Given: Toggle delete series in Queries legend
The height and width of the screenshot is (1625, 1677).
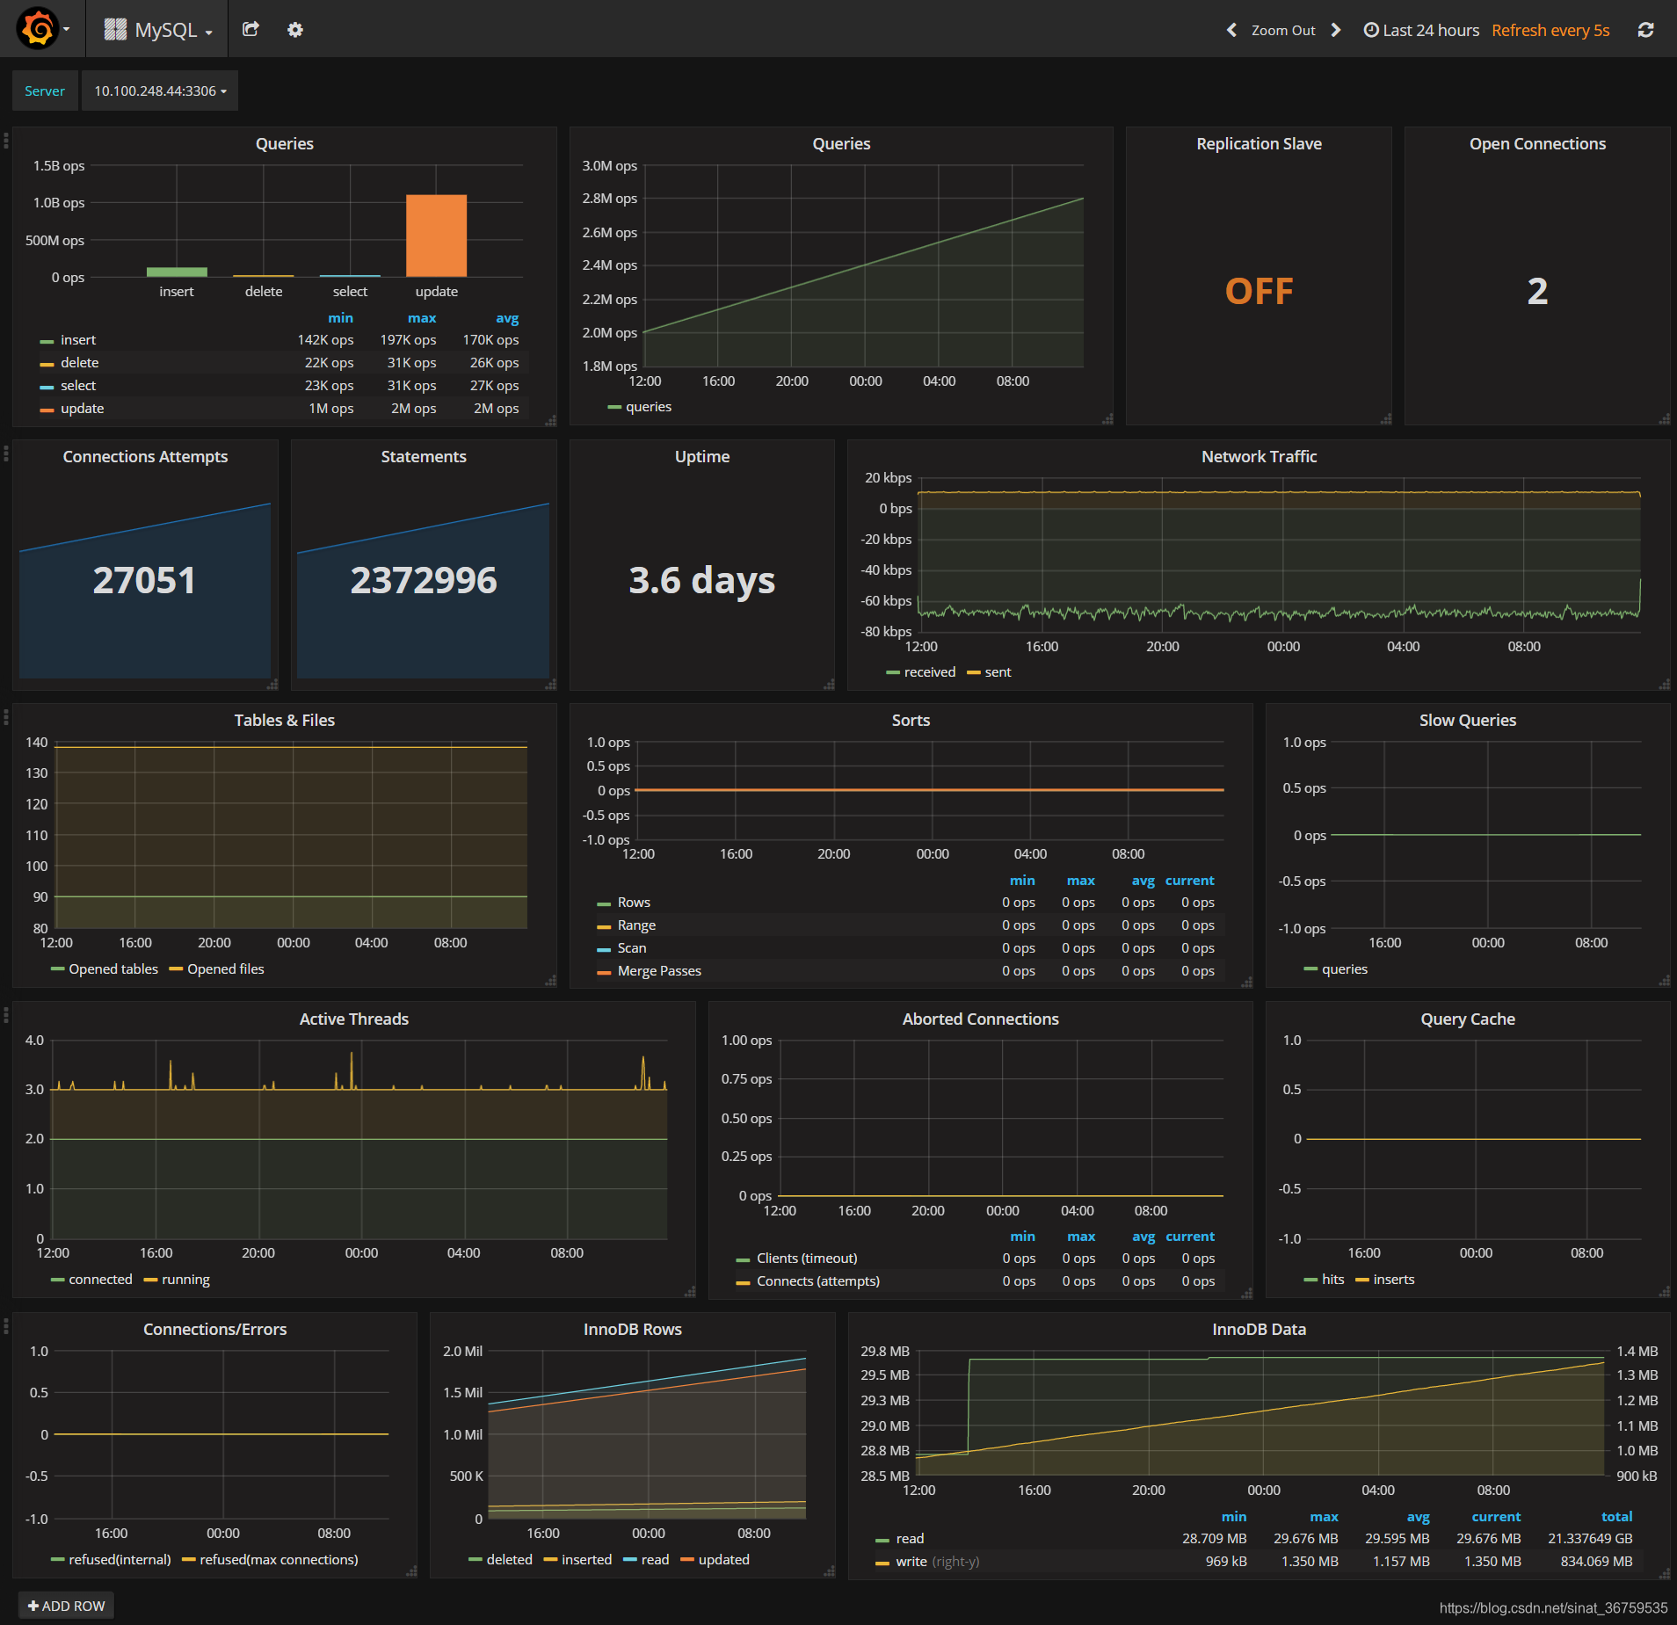Looking at the screenshot, I should (80, 362).
